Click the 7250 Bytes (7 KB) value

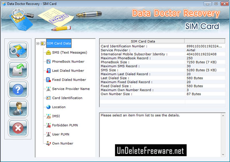[x=202, y=62]
